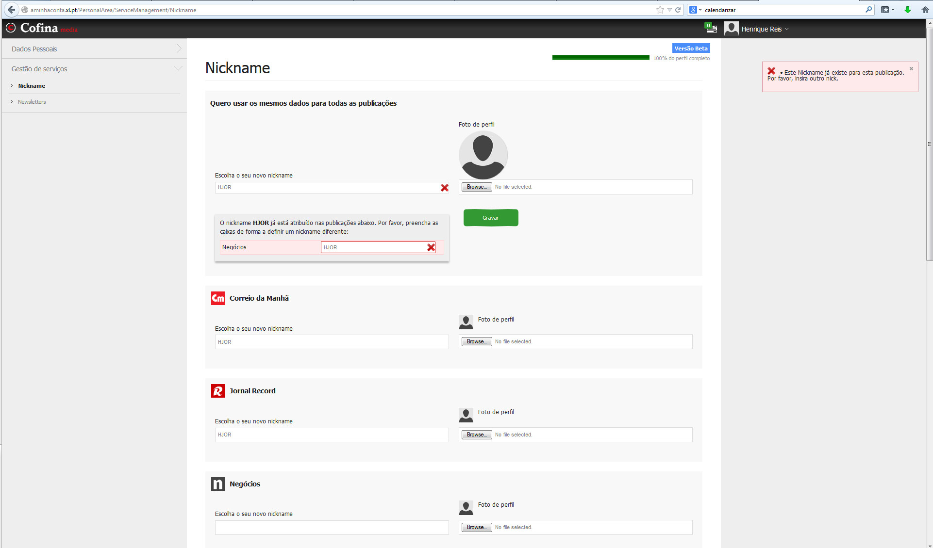Open Newsletters in the sidebar
Screen dimensions: 933x548
click(x=32, y=102)
